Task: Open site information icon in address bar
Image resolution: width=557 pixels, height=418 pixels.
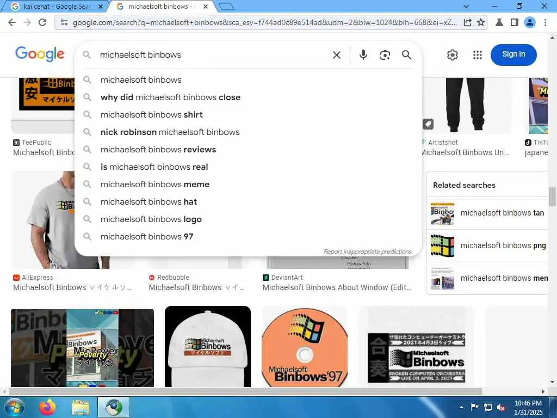Action: (64, 22)
